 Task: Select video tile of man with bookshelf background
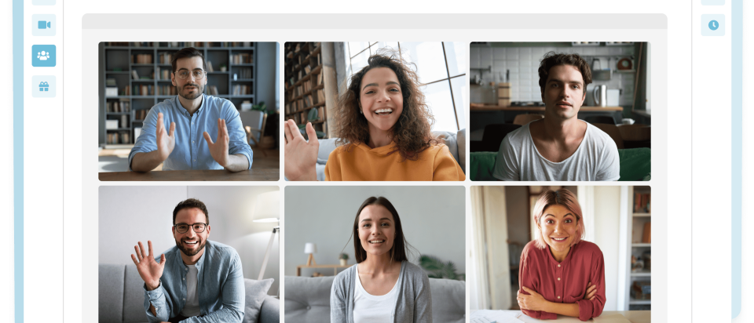189,111
